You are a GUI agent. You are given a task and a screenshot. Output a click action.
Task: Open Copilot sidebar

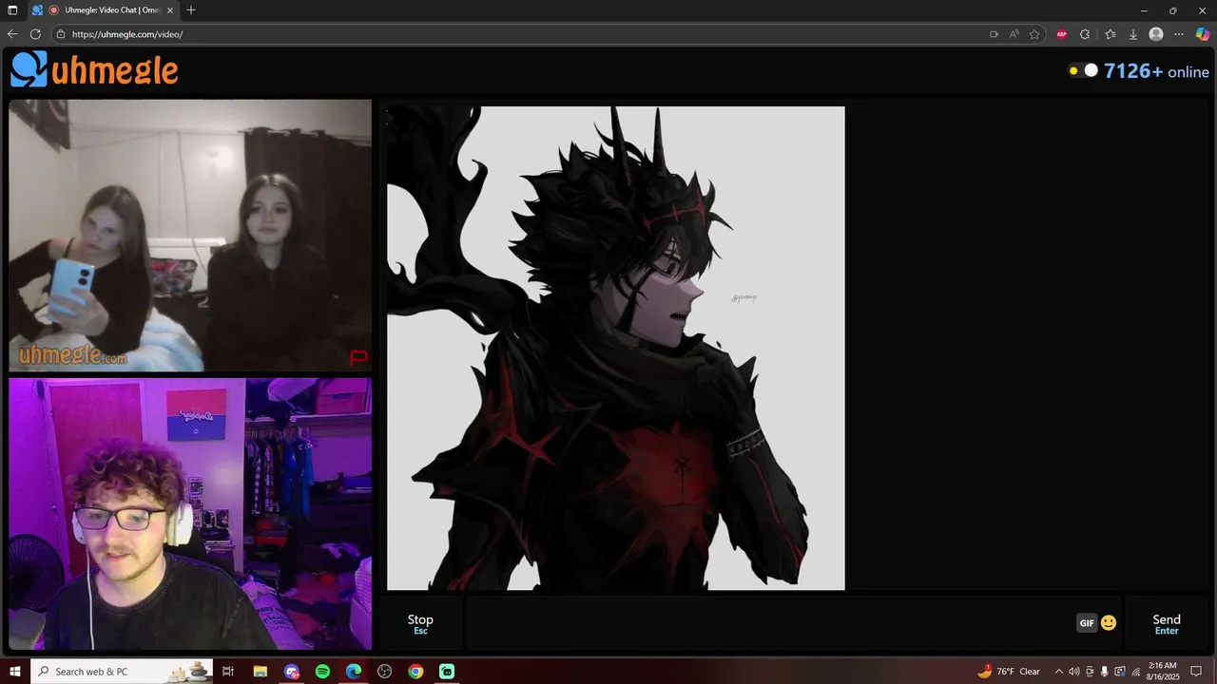coord(1203,34)
